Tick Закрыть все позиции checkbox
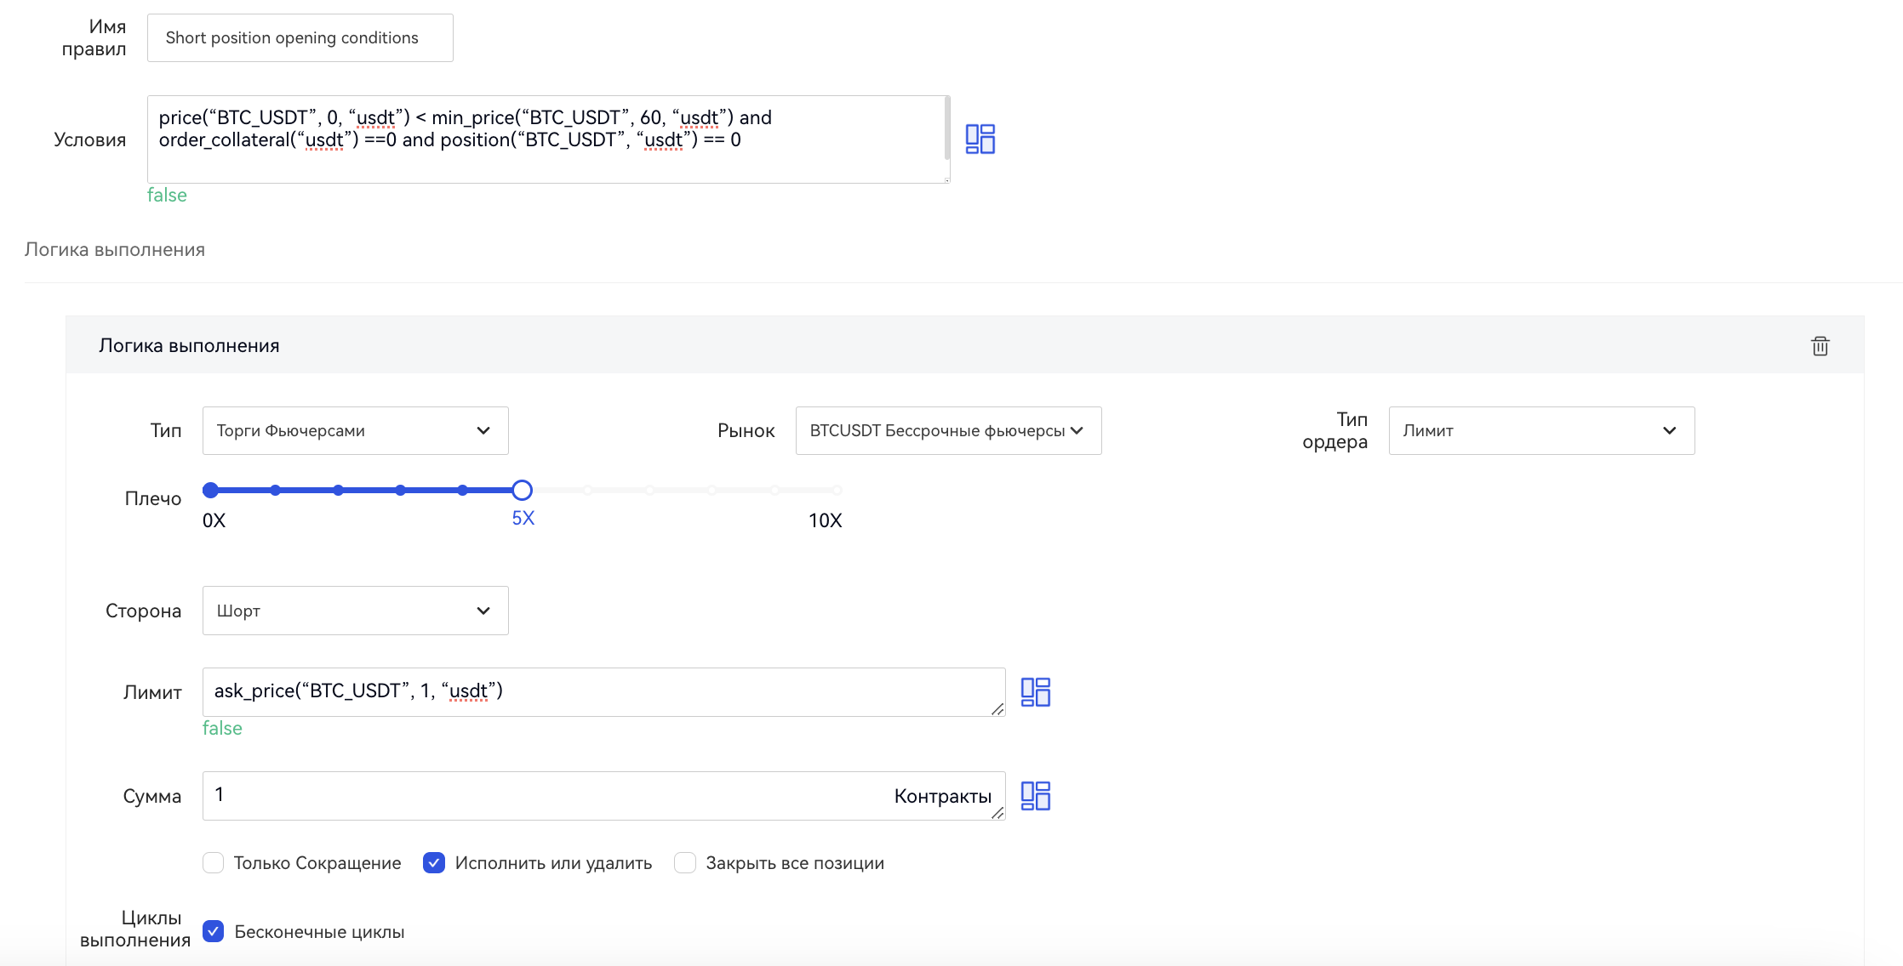The width and height of the screenshot is (1903, 966). 685,863
